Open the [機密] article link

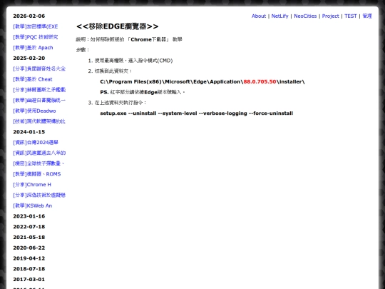click(x=38, y=163)
